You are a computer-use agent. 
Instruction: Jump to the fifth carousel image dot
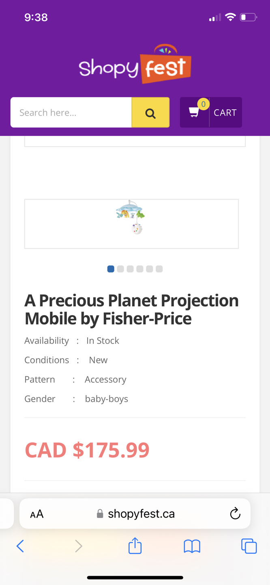point(150,269)
